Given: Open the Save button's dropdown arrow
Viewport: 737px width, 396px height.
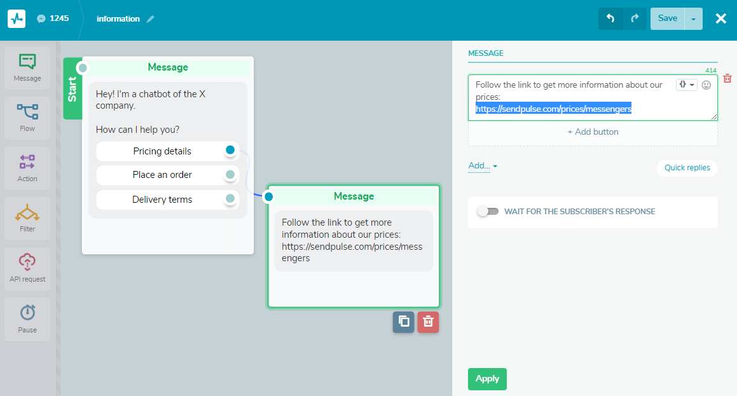Looking at the screenshot, I should (x=693, y=18).
